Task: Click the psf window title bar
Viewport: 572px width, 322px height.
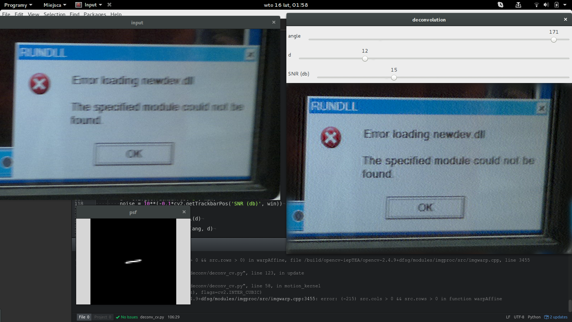Action: (x=133, y=212)
